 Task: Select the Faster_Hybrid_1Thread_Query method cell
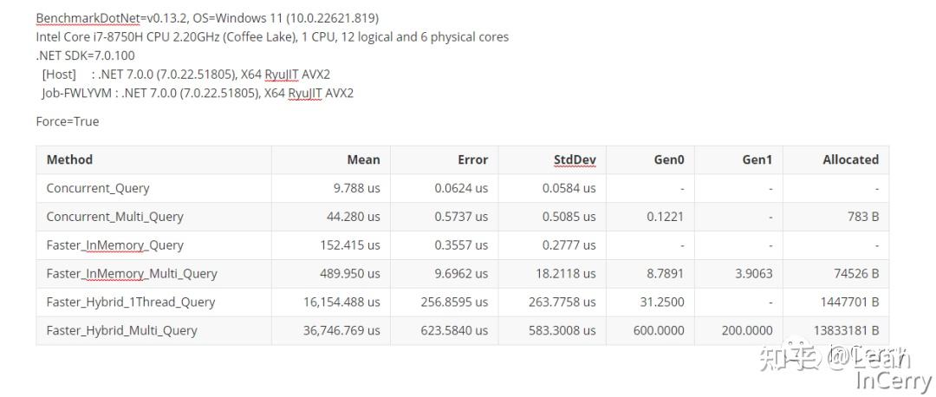coord(131,303)
